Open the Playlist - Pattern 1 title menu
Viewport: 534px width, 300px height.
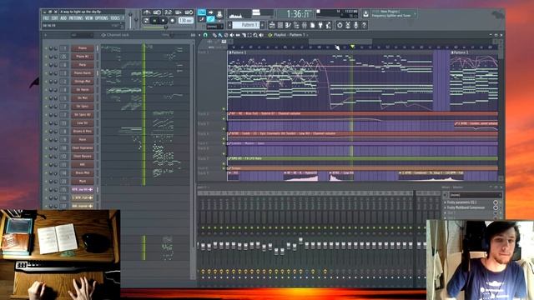pos(290,35)
